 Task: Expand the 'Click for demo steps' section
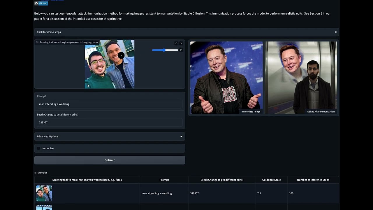186,32
